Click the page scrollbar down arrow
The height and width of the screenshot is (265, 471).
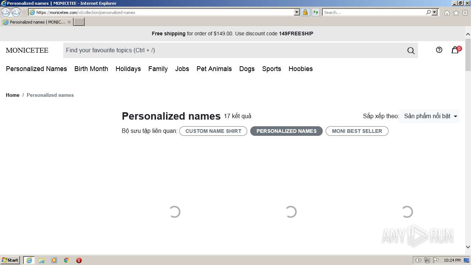(468, 247)
